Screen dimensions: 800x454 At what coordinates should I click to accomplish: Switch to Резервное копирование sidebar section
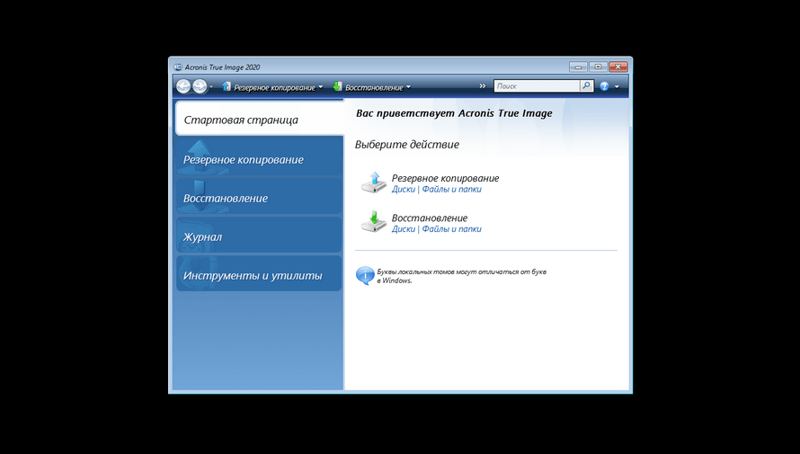click(257, 159)
